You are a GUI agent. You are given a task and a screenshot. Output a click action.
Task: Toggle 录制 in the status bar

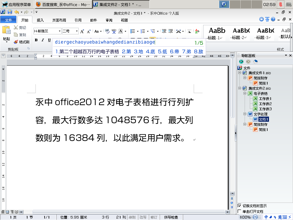click(132, 217)
